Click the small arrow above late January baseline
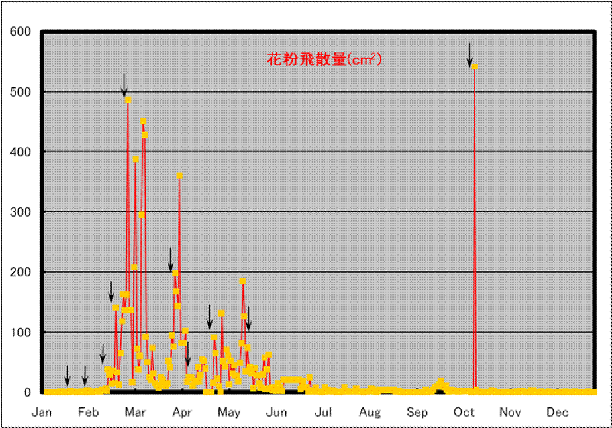This screenshot has width=612, height=428. 67,376
